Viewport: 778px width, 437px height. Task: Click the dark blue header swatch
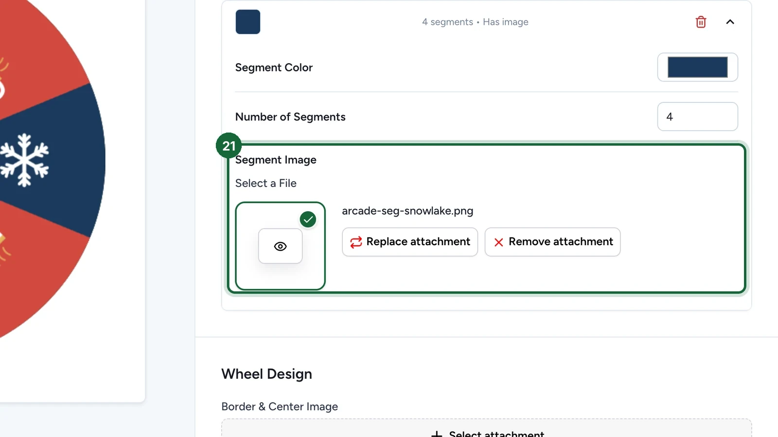pyautogui.click(x=248, y=22)
